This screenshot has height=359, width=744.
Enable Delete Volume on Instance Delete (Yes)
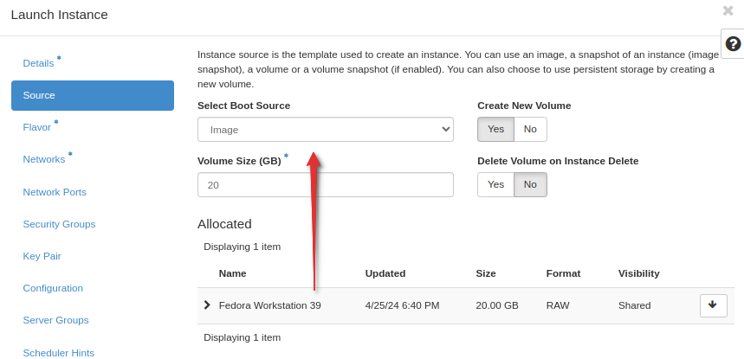point(495,184)
